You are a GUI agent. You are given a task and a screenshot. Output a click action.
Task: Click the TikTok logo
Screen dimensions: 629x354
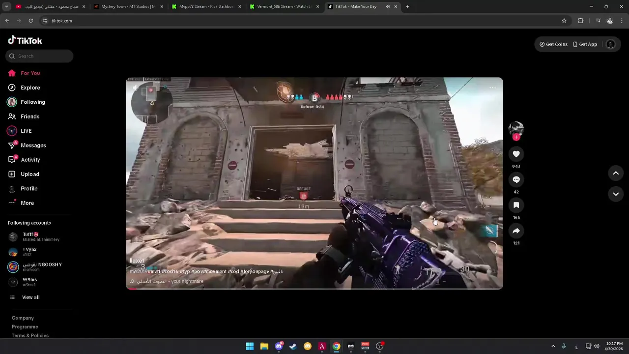25,40
